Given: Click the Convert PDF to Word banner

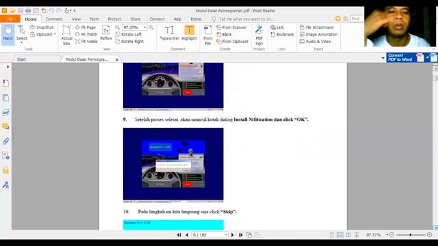Looking at the screenshot, I should coord(412,57).
